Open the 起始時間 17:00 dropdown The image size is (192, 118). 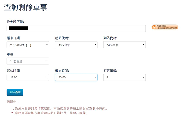pos(28,77)
